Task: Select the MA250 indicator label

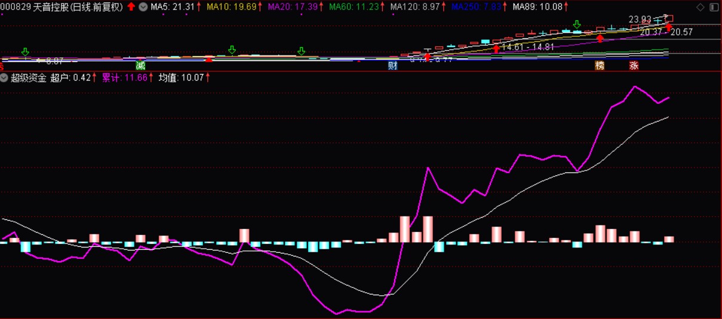Action: (476, 7)
